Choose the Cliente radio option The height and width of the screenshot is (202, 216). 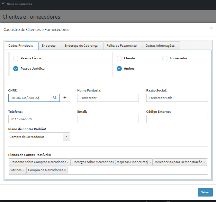tap(119, 58)
